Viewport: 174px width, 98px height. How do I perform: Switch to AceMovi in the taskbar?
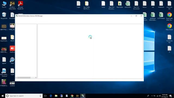click(x=77, y=96)
